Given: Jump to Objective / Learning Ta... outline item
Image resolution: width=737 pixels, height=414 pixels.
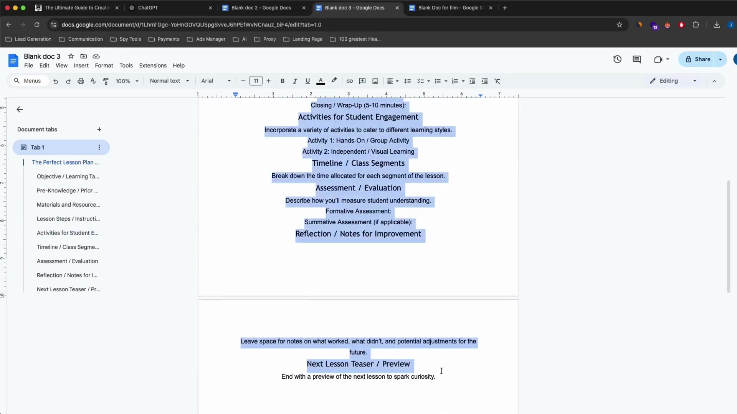Looking at the screenshot, I should coord(68,177).
